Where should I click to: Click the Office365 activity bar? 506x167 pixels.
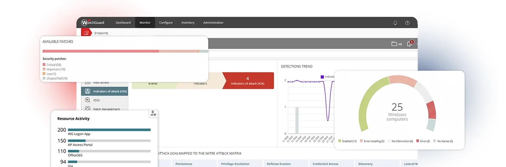tap(109, 151)
